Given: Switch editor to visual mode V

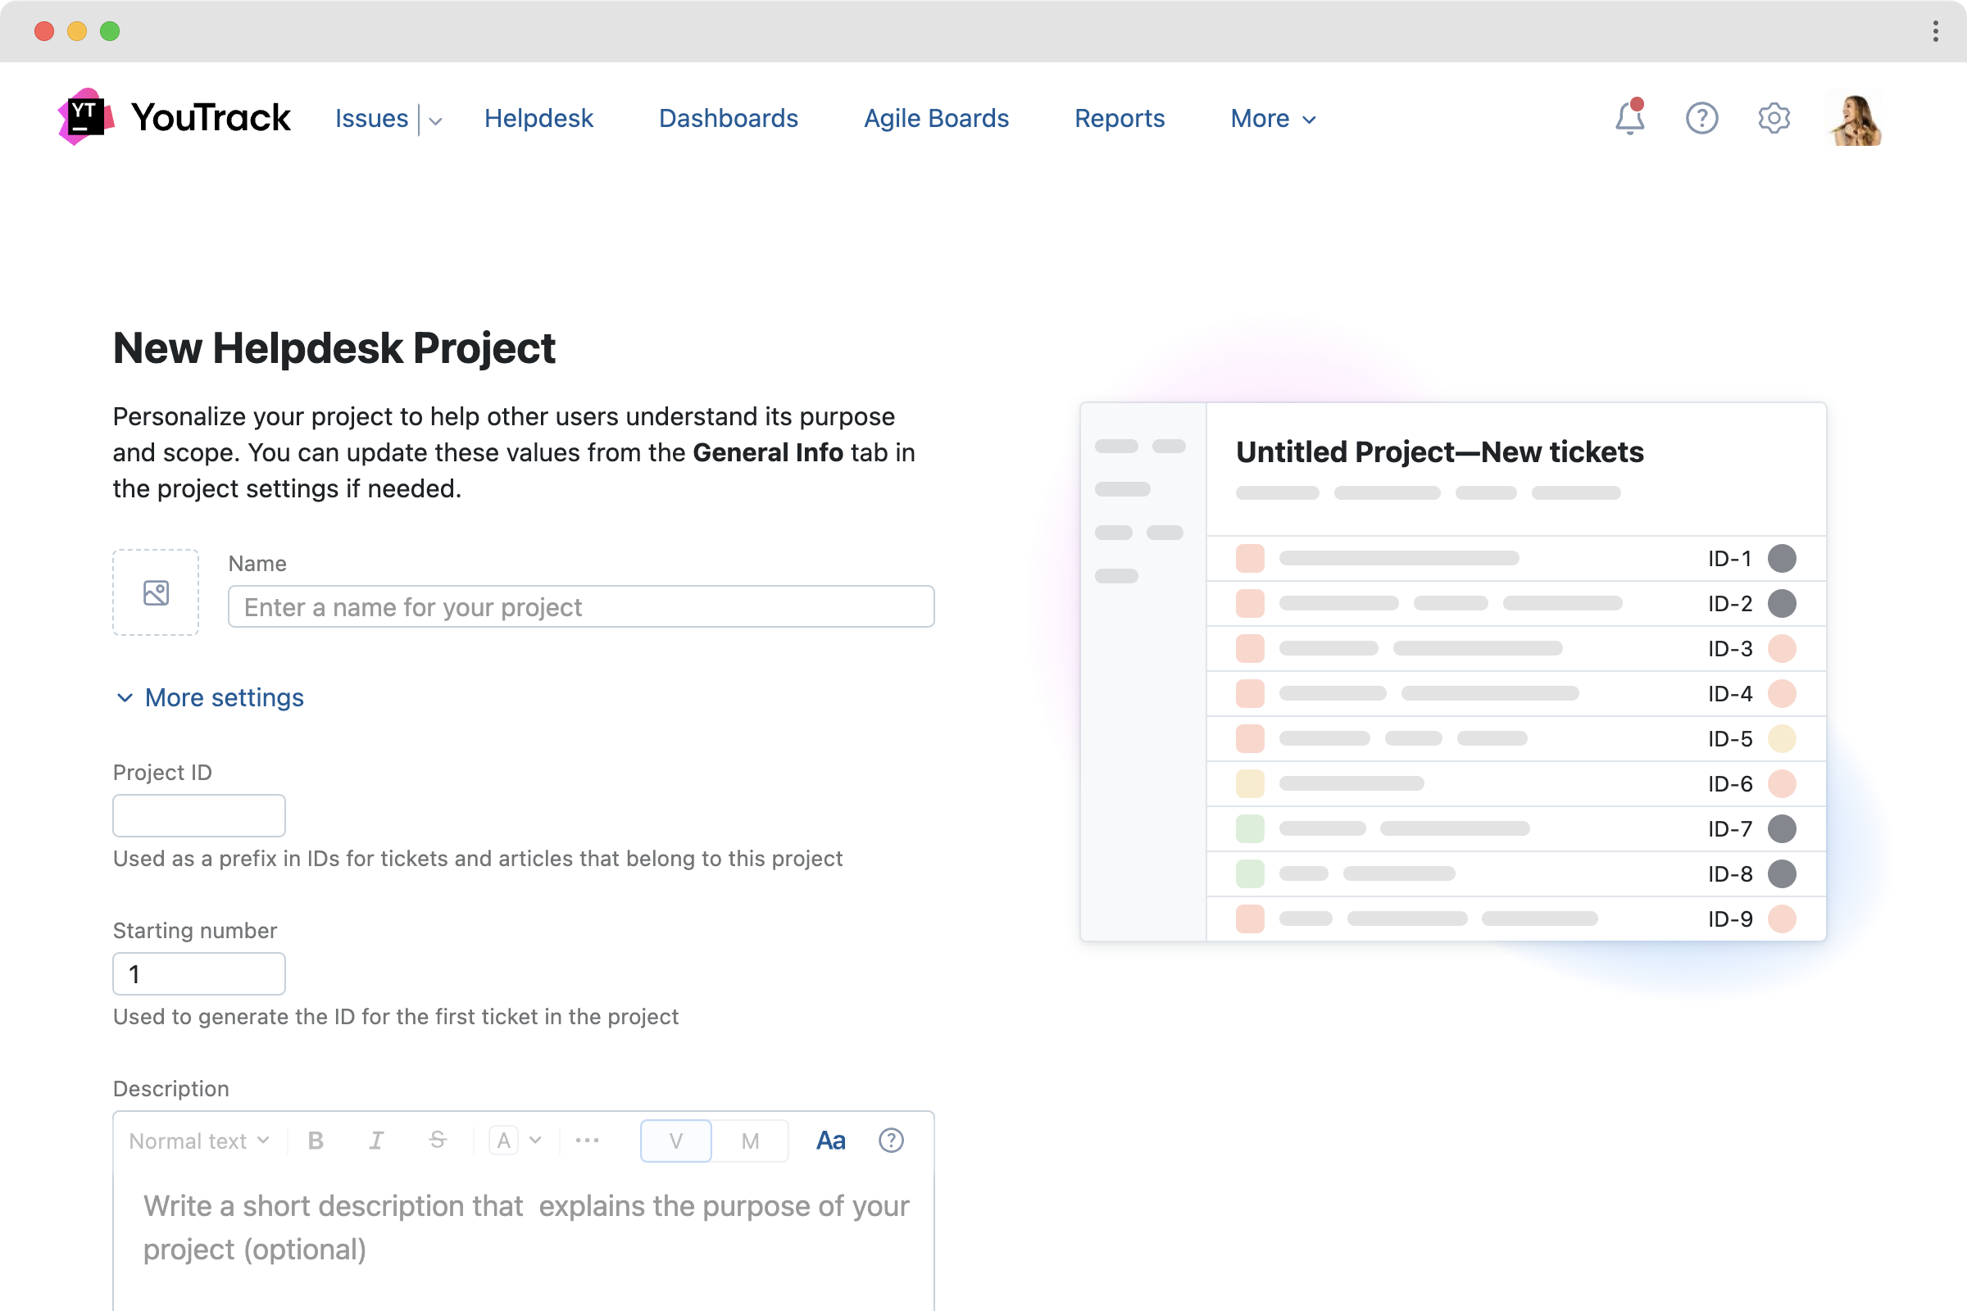Looking at the screenshot, I should click(x=675, y=1141).
